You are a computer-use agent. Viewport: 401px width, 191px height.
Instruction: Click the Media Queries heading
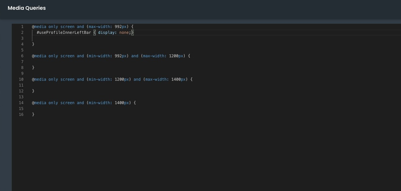(26, 8)
